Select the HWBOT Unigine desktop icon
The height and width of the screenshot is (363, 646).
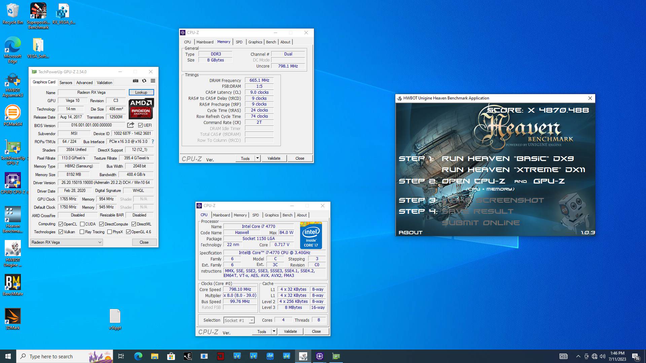(13, 254)
